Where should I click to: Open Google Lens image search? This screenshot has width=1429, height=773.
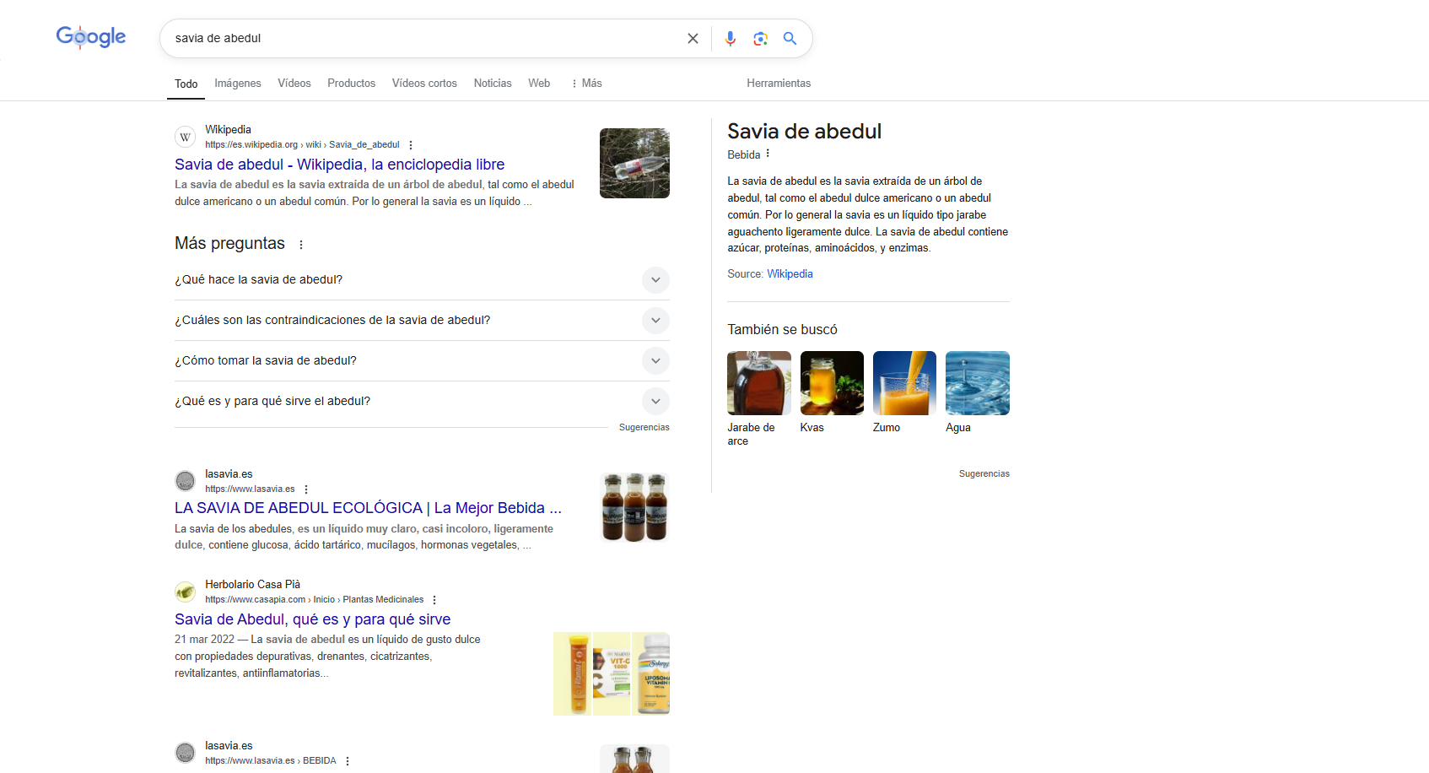coord(760,38)
